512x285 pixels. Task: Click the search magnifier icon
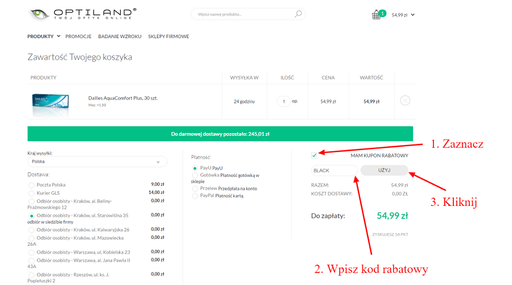coord(298,14)
